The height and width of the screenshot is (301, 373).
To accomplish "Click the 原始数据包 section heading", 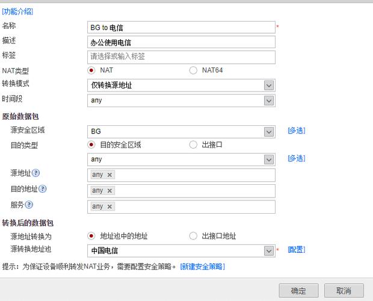I will [x=20, y=116].
